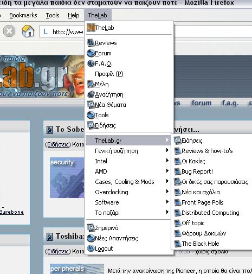Click the Αναζήτηση menu icon

coord(91,94)
